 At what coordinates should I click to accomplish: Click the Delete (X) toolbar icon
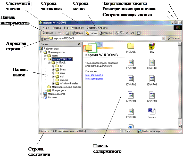coord(127,33)
